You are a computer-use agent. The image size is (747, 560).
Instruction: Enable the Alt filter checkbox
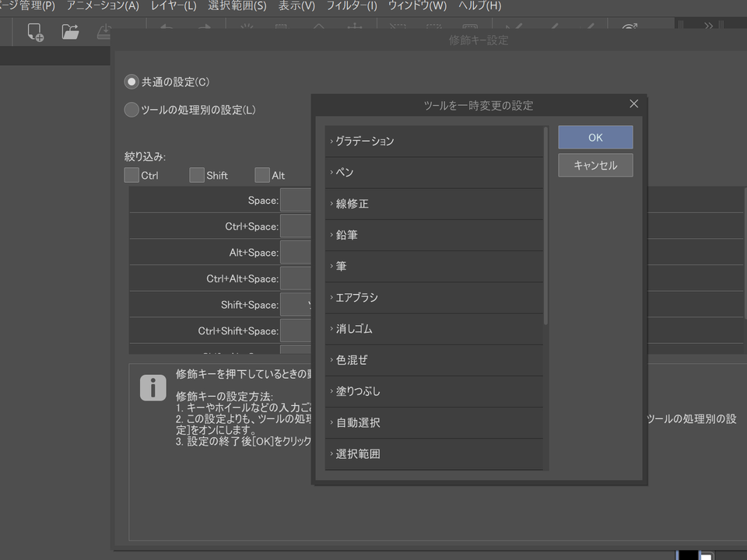[x=262, y=175]
